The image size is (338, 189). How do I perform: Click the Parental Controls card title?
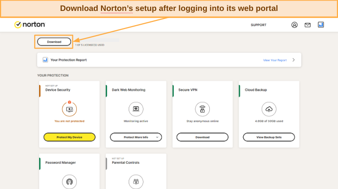pos(126,162)
